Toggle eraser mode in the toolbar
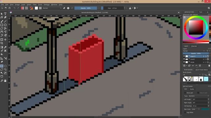Screen dimensions: 211x118 click(64, 8)
